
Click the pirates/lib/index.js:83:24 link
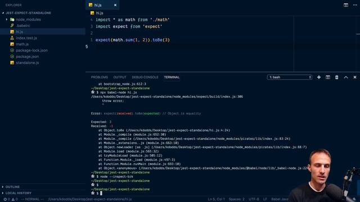pyautogui.click(x=211, y=139)
